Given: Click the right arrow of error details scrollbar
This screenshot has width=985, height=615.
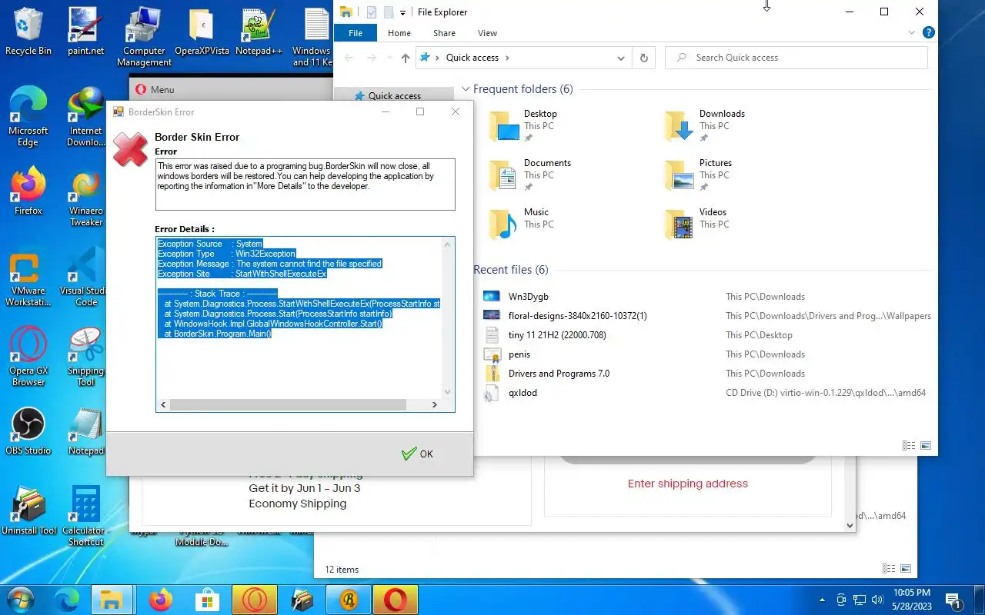Looking at the screenshot, I should [434, 404].
